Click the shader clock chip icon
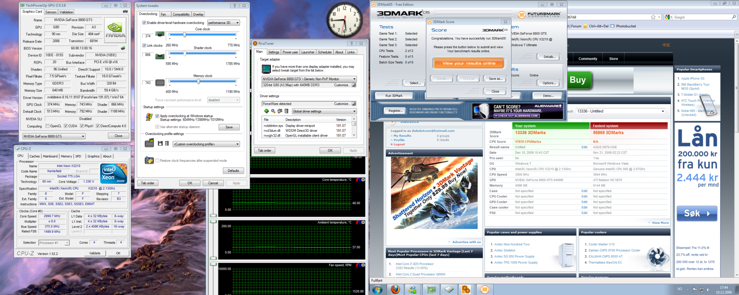739x295 pixels. 160,56
